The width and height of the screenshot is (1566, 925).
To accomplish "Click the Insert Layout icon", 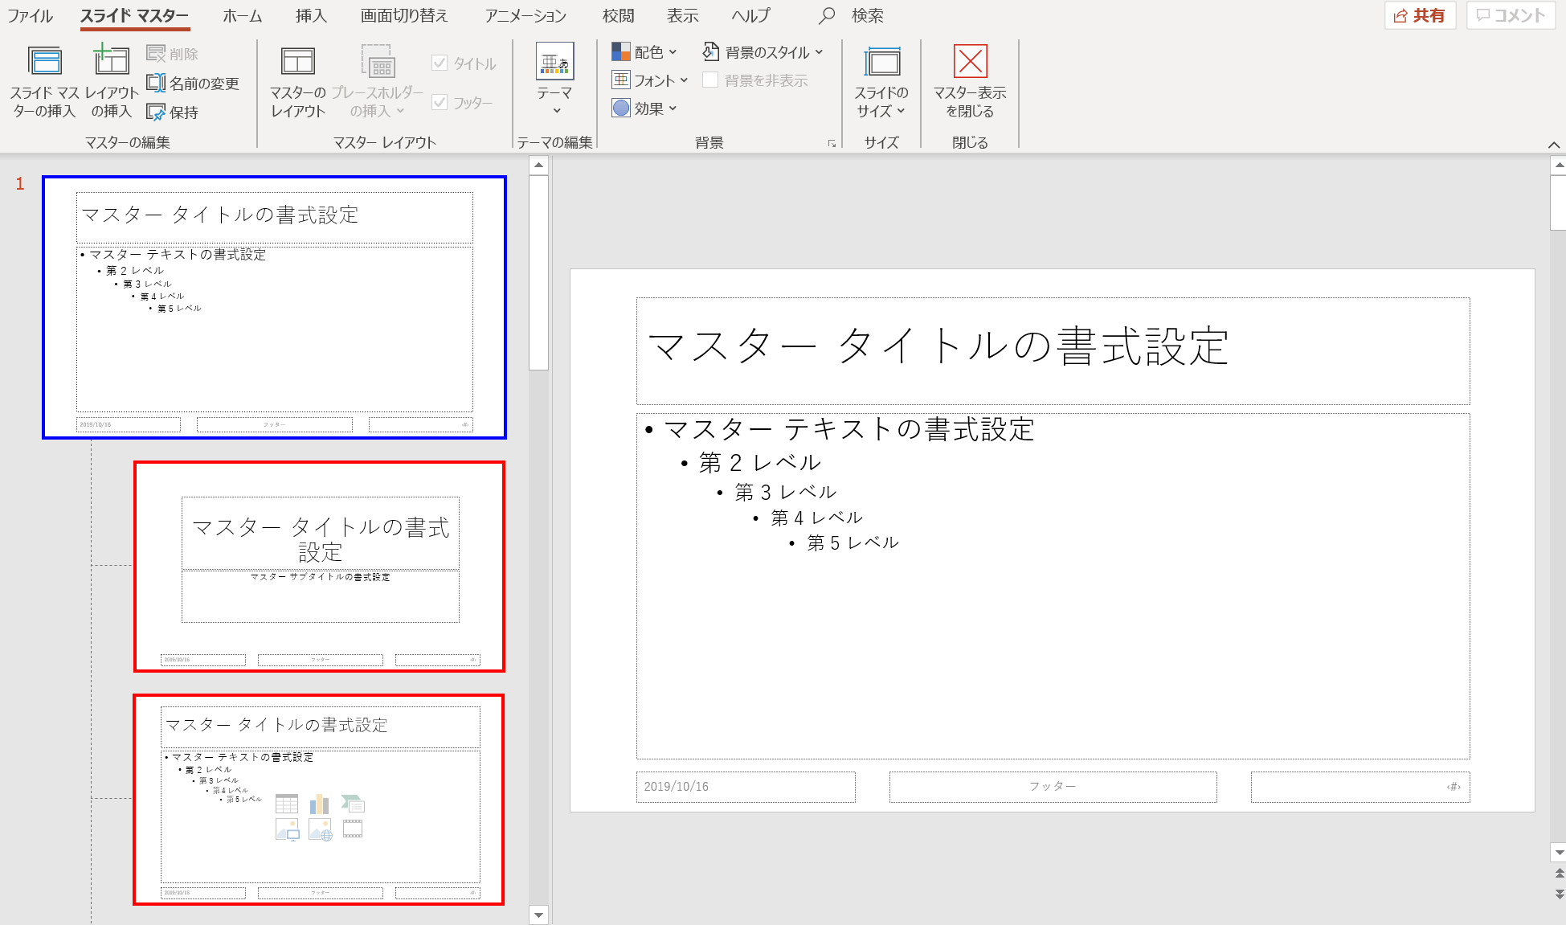I will point(111,61).
